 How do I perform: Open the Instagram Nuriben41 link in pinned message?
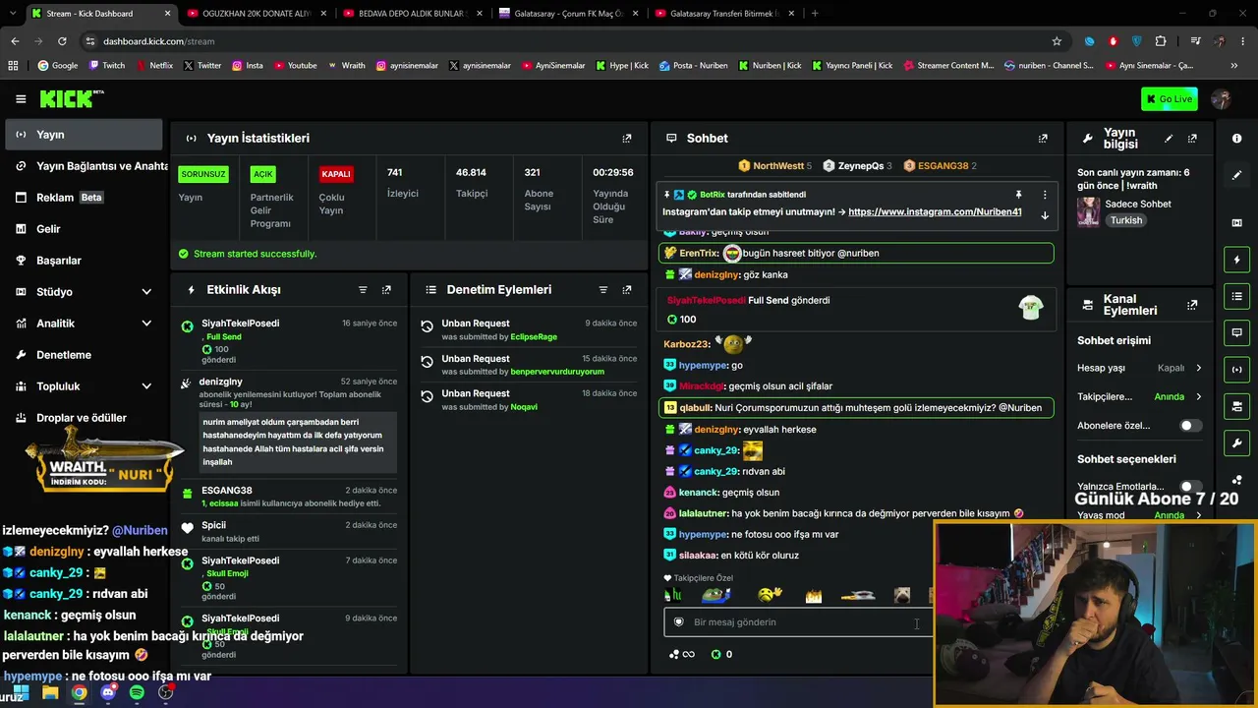(x=935, y=212)
